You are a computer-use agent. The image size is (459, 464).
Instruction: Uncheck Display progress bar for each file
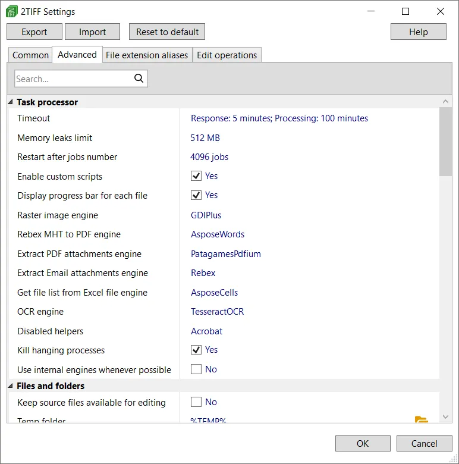196,195
